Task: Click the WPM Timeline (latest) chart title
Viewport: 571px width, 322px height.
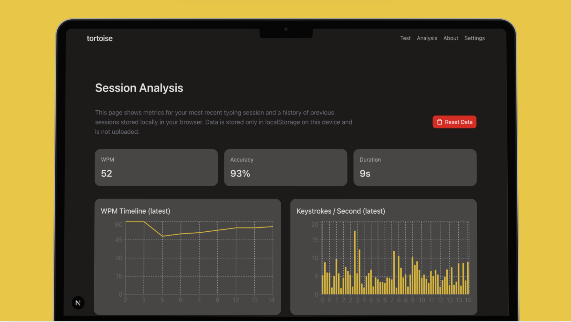Action: pos(135,211)
